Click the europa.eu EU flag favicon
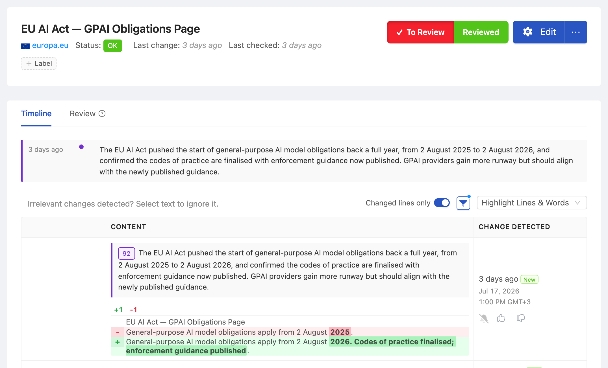Image resolution: width=608 pixels, height=368 pixels. click(x=25, y=46)
